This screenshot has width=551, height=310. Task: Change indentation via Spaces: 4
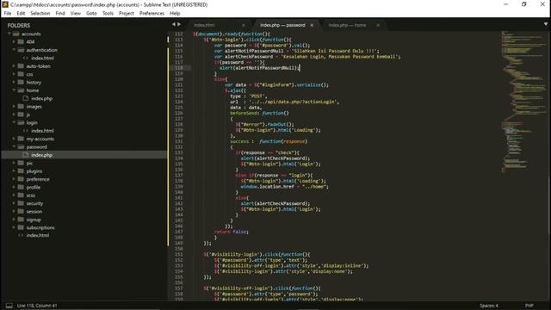tap(489, 306)
